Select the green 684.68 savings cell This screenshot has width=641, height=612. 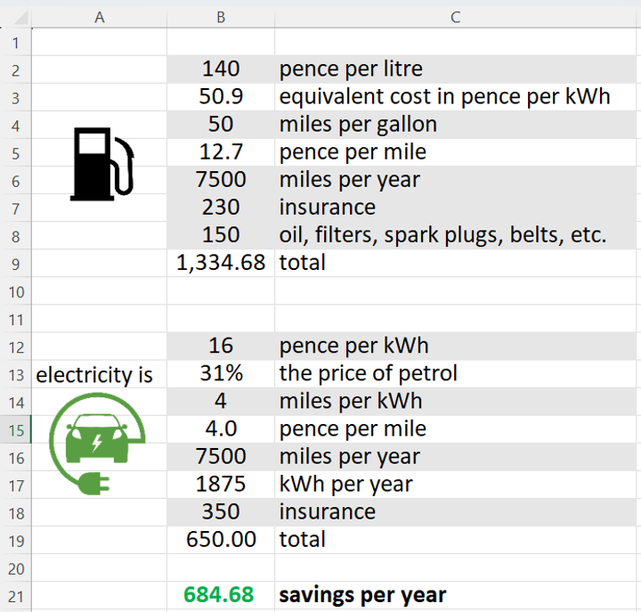[x=220, y=594]
